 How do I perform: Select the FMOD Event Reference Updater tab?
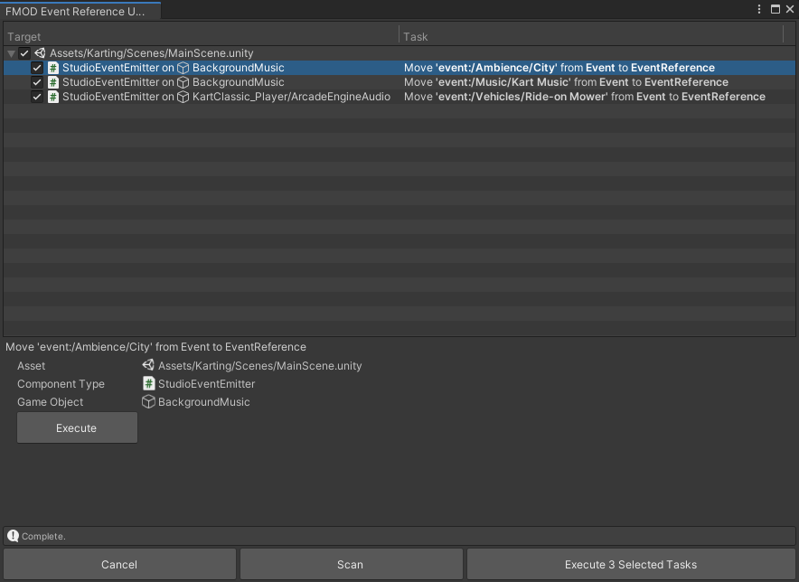[80, 11]
